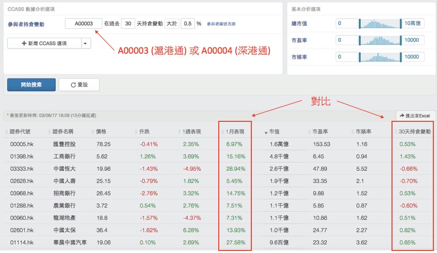437x253 pixels.
Task: Click the stock name 中國太保
Action: click(x=64, y=230)
